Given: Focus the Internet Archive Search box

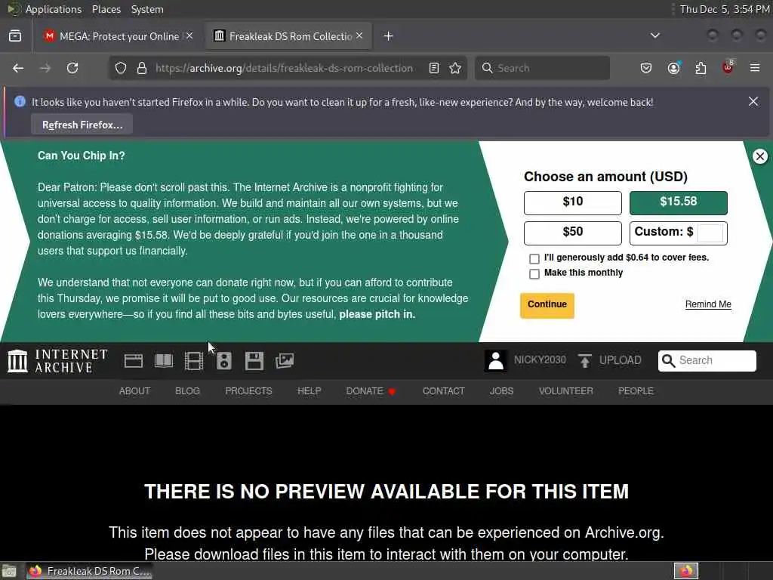Looking at the screenshot, I should point(707,360).
